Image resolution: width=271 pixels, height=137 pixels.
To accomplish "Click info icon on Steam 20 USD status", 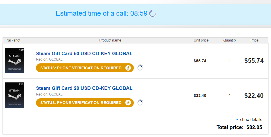I will 128,103.
